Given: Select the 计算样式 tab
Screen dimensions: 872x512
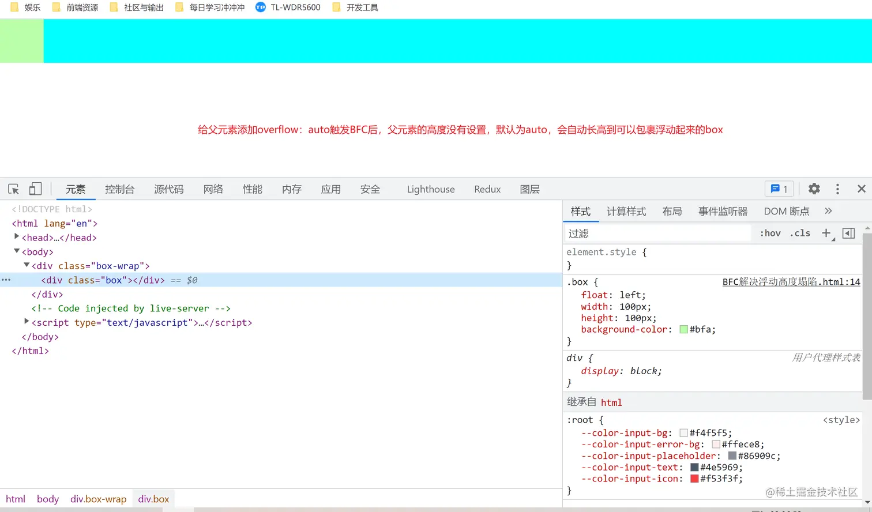Looking at the screenshot, I should tap(626, 212).
